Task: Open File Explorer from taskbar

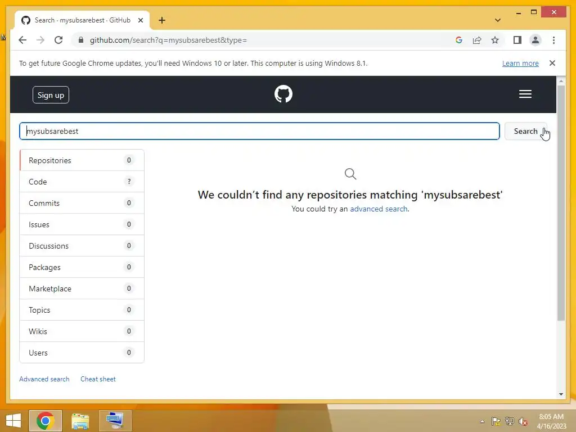Action: pos(80,421)
